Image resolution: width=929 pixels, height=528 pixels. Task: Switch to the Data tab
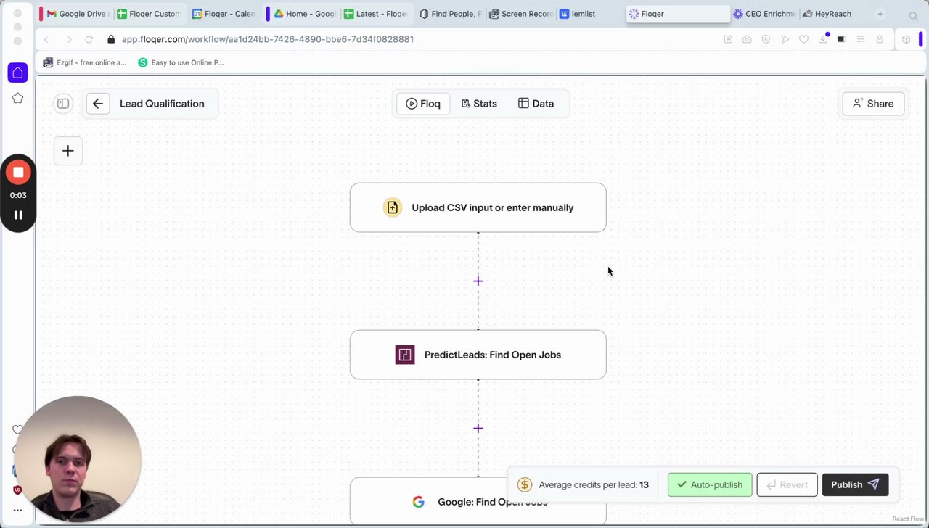pos(536,104)
